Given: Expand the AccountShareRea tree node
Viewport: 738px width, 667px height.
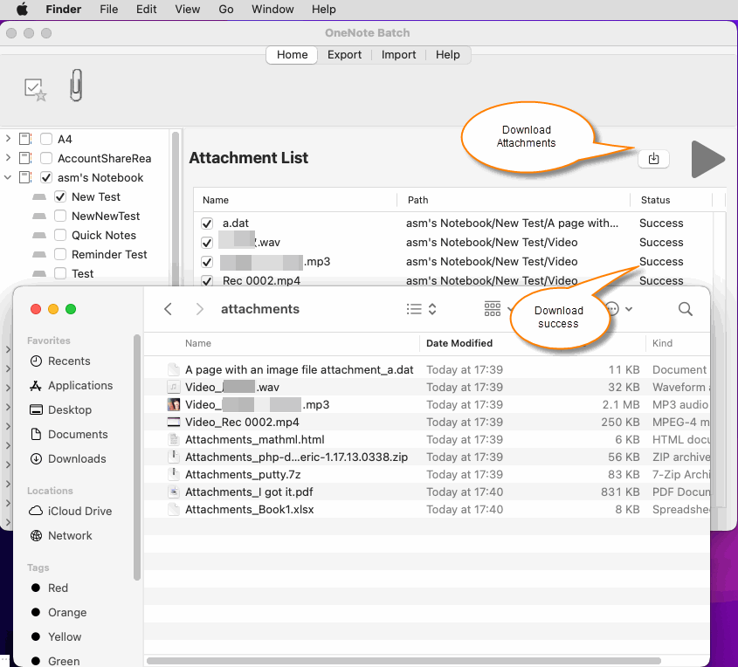Looking at the screenshot, I should click(x=8, y=157).
